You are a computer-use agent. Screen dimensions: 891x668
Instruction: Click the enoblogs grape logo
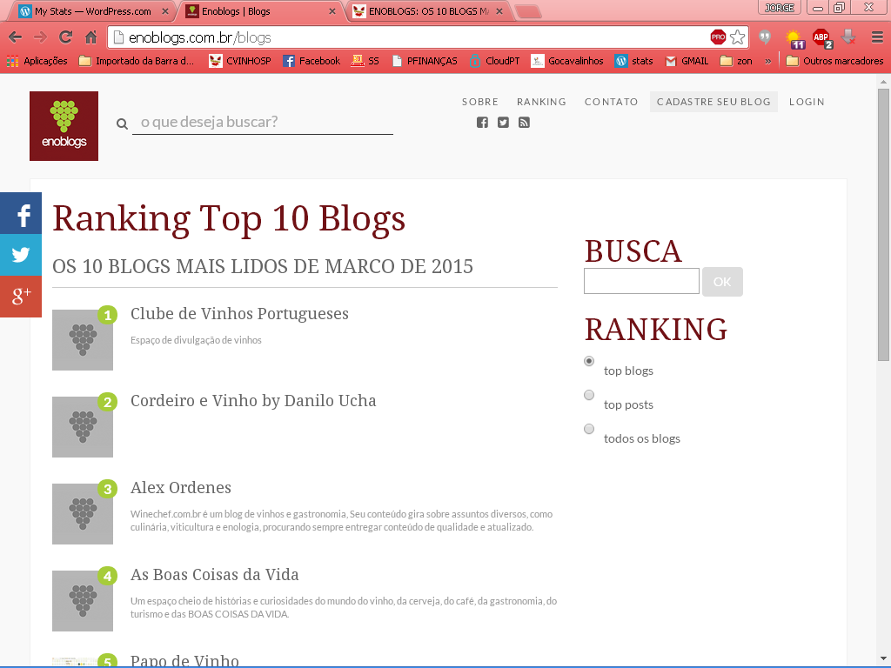point(64,126)
